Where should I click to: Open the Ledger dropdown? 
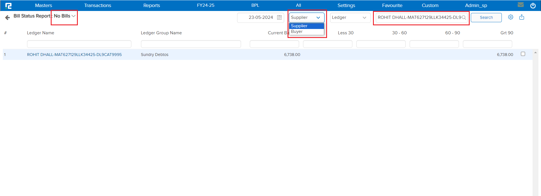[x=350, y=17]
